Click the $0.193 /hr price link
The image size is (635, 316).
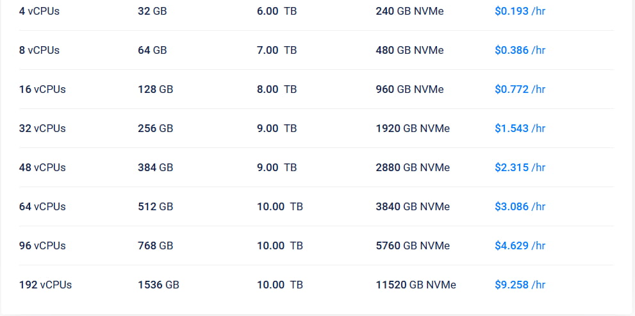click(x=520, y=11)
